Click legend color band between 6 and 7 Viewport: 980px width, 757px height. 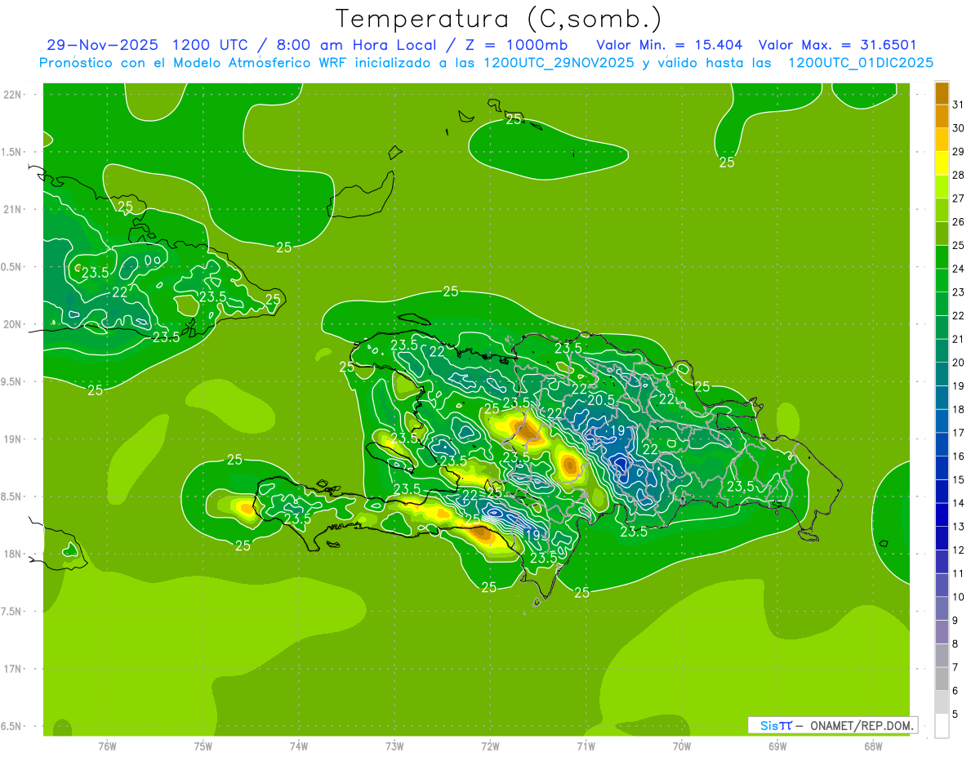(942, 679)
